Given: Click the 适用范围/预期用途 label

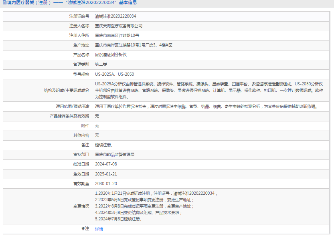Looking at the screenshot, I should [x=73, y=107].
